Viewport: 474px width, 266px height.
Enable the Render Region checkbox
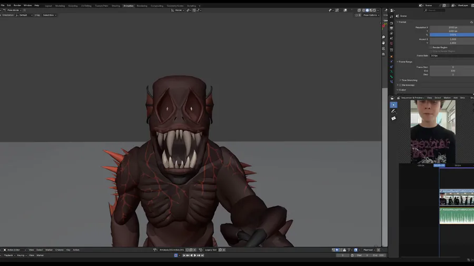click(x=431, y=47)
